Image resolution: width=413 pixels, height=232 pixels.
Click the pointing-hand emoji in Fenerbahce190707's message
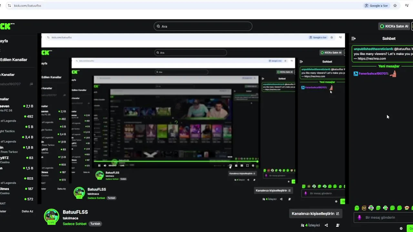(x=393, y=74)
